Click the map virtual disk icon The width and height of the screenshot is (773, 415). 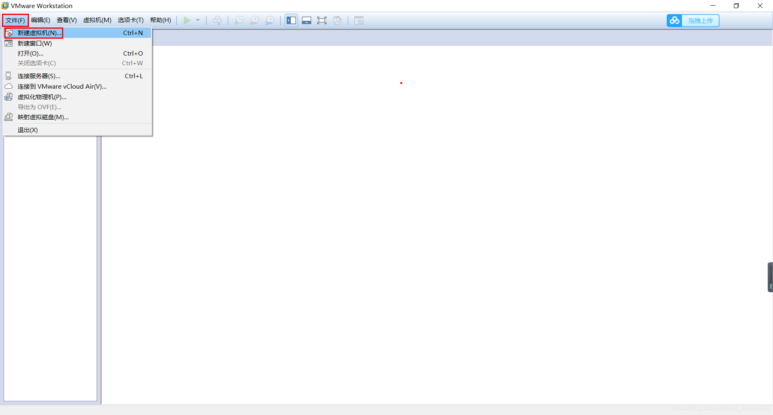pyautogui.click(x=8, y=117)
